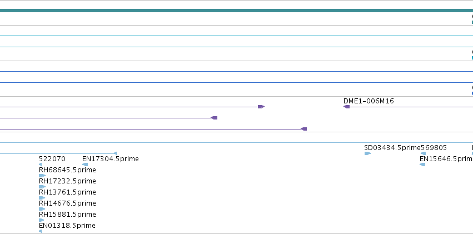Open the 569805 feature label
The image size is (473, 234).
pyautogui.click(x=434, y=148)
